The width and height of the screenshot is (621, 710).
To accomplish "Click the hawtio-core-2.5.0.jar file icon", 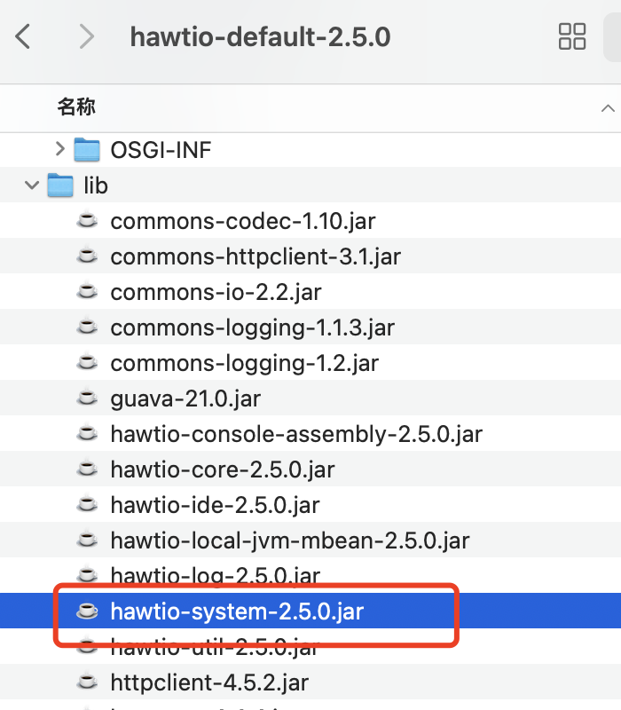I will tap(86, 469).
